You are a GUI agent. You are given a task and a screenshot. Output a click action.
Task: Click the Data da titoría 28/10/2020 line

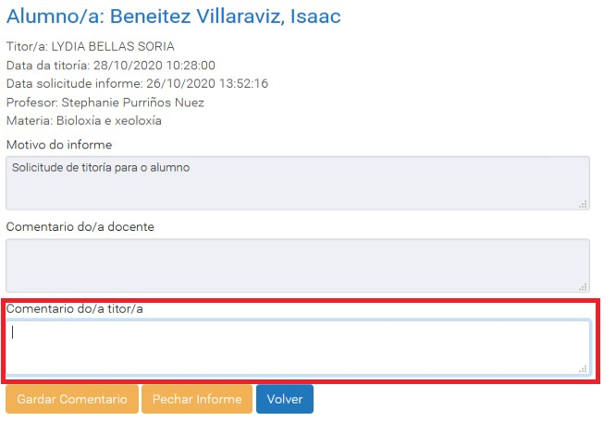point(111,66)
